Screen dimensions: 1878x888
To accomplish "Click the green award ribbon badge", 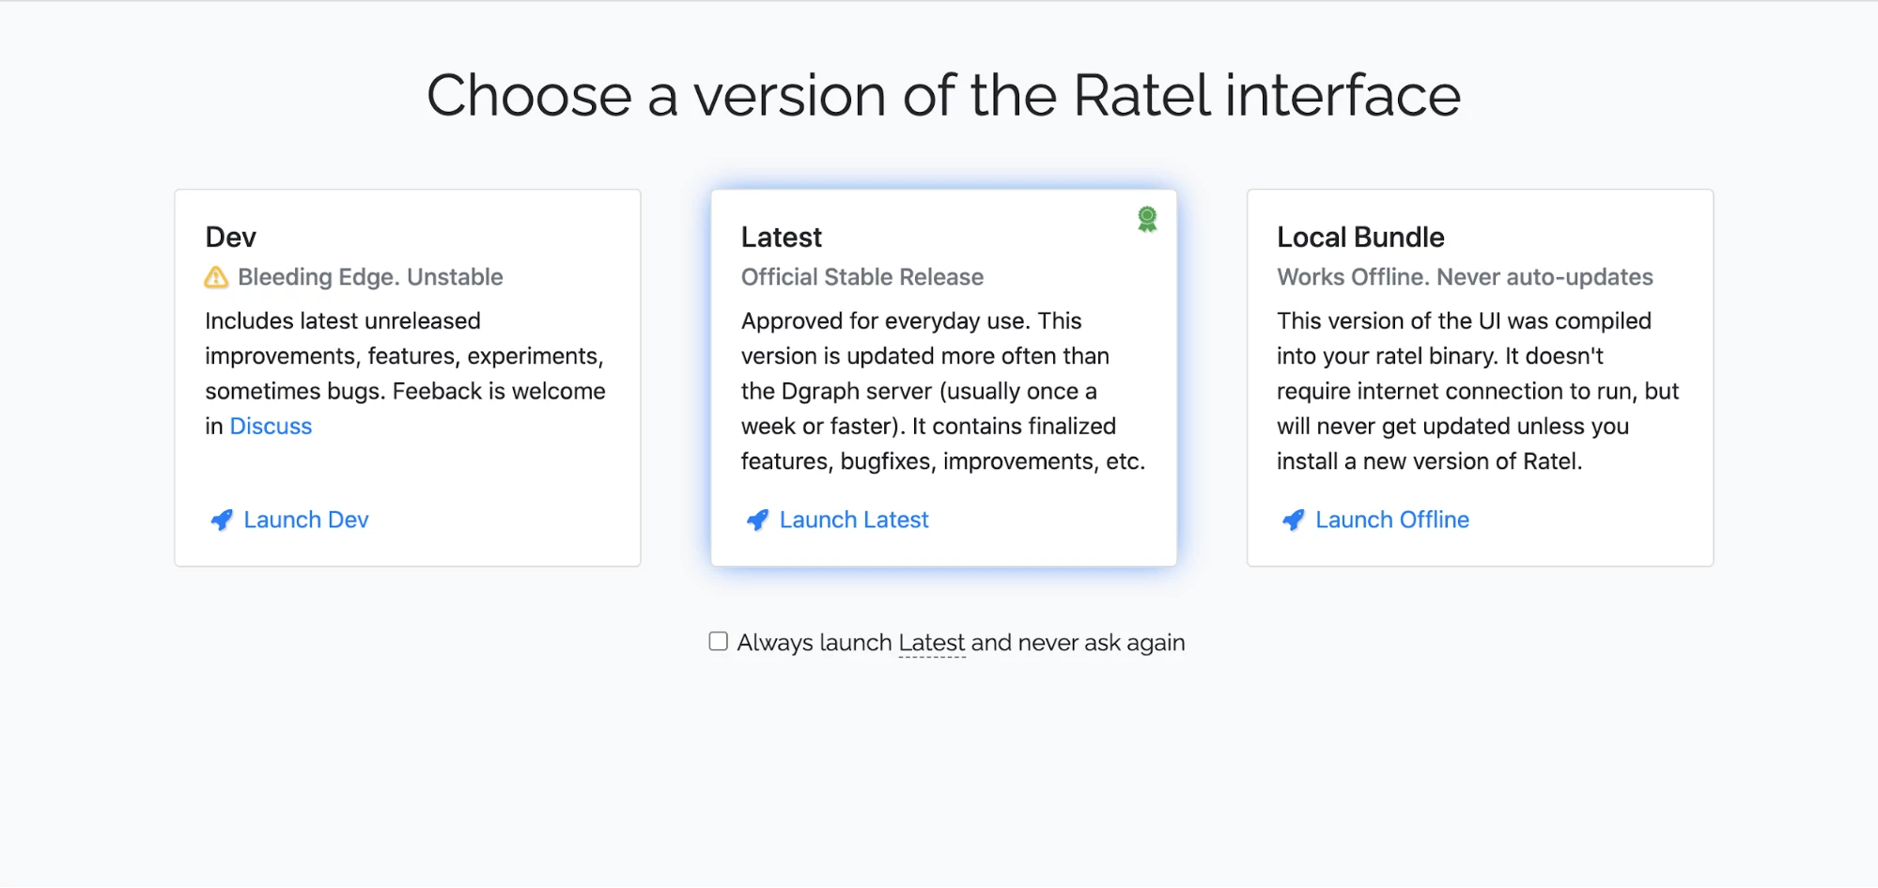I will 1147,220.
